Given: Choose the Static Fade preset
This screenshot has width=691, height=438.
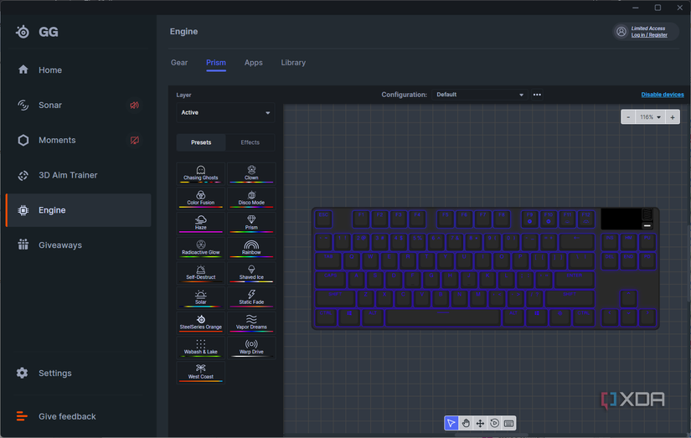Looking at the screenshot, I should coord(251,297).
